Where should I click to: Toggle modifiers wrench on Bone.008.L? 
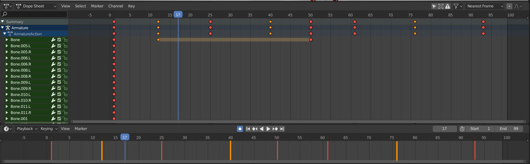(x=53, y=70)
